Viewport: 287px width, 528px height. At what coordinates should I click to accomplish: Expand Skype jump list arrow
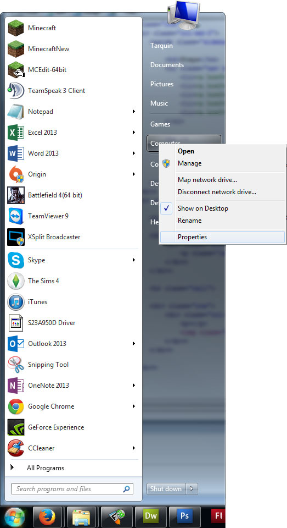click(134, 260)
